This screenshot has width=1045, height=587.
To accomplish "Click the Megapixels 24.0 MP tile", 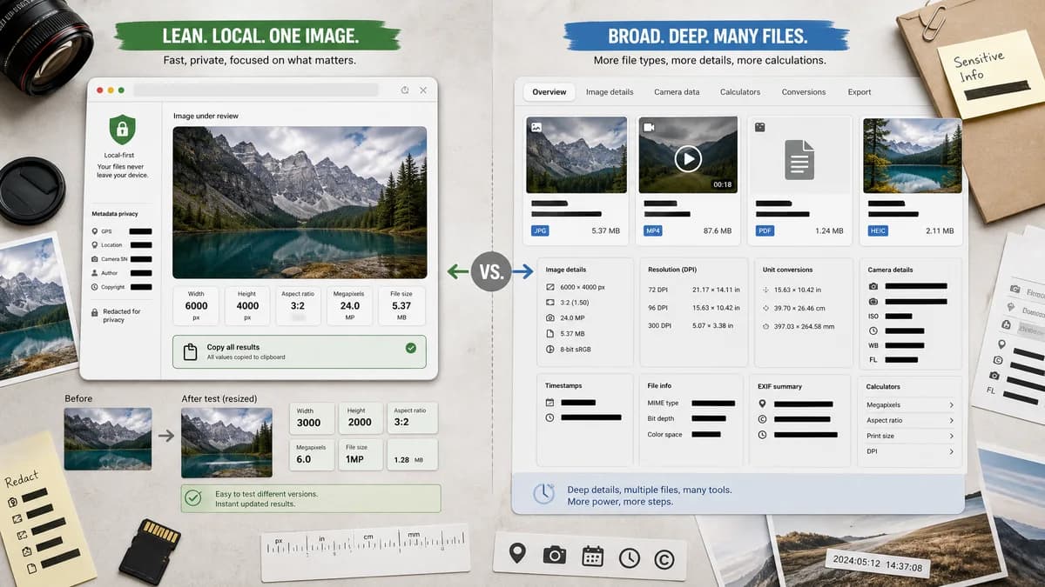I will coord(349,306).
